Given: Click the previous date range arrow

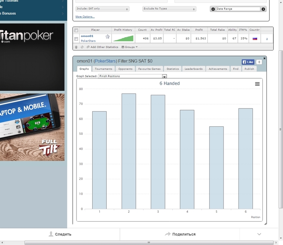Looking at the screenshot, I should [x=213, y=9].
